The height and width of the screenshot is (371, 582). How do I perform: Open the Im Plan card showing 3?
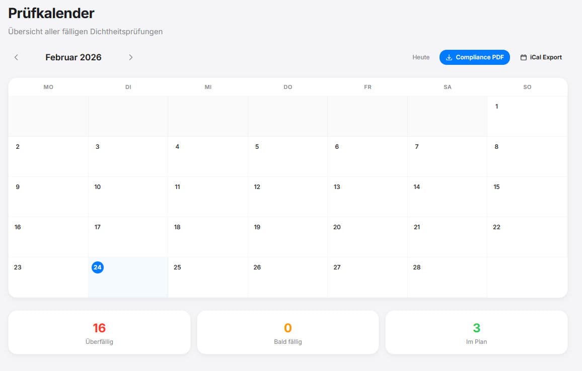[477, 332]
